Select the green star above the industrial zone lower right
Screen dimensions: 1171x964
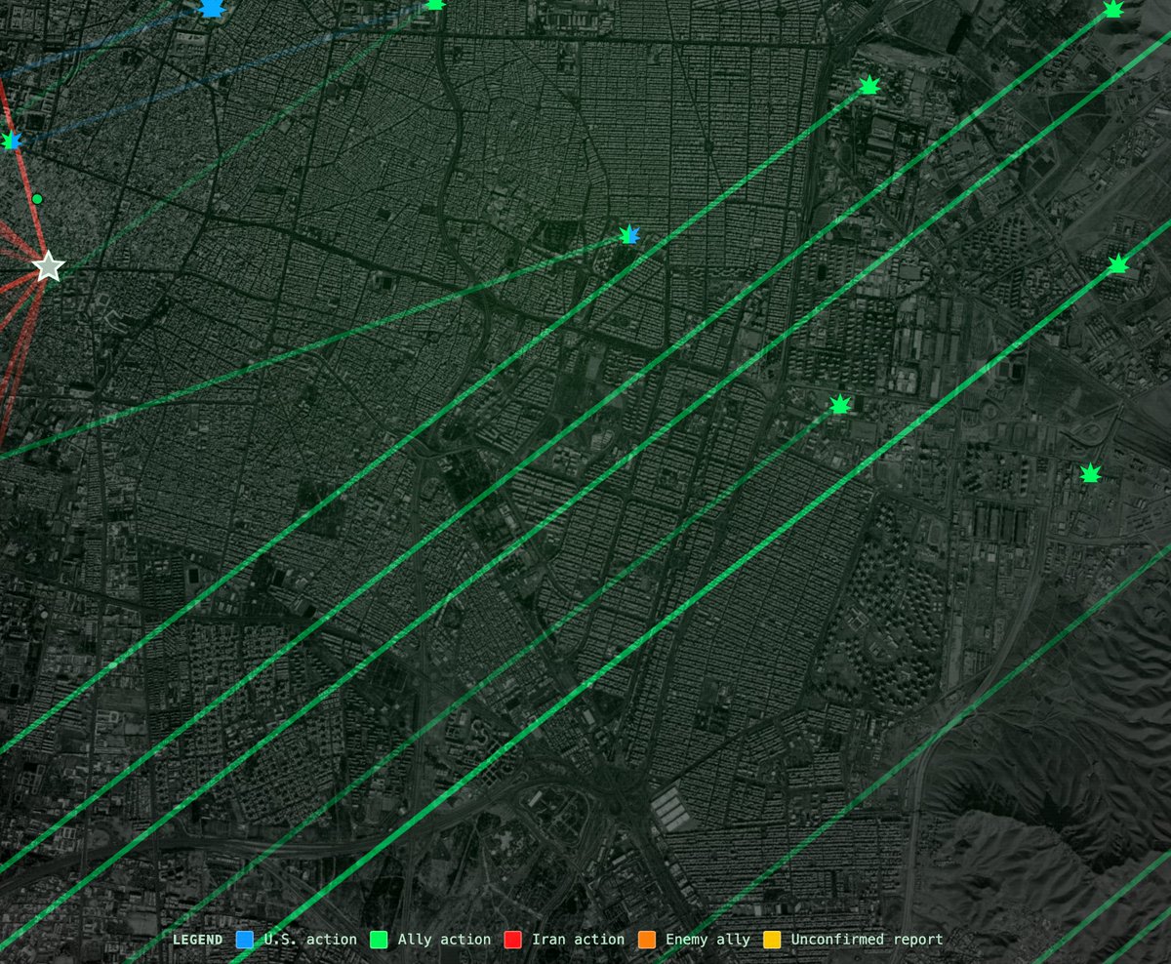click(x=1093, y=474)
